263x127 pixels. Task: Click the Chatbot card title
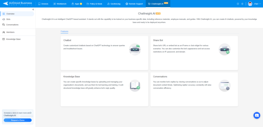(x=67, y=40)
